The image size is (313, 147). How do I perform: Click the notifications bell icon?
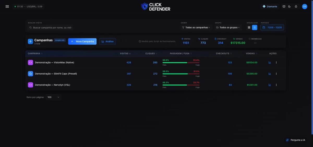click(296, 6)
